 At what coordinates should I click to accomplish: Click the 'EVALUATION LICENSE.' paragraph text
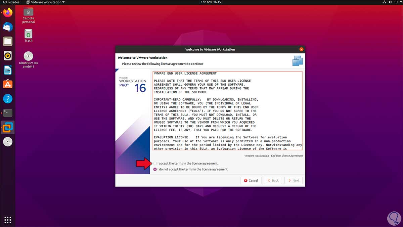(x=228, y=143)
